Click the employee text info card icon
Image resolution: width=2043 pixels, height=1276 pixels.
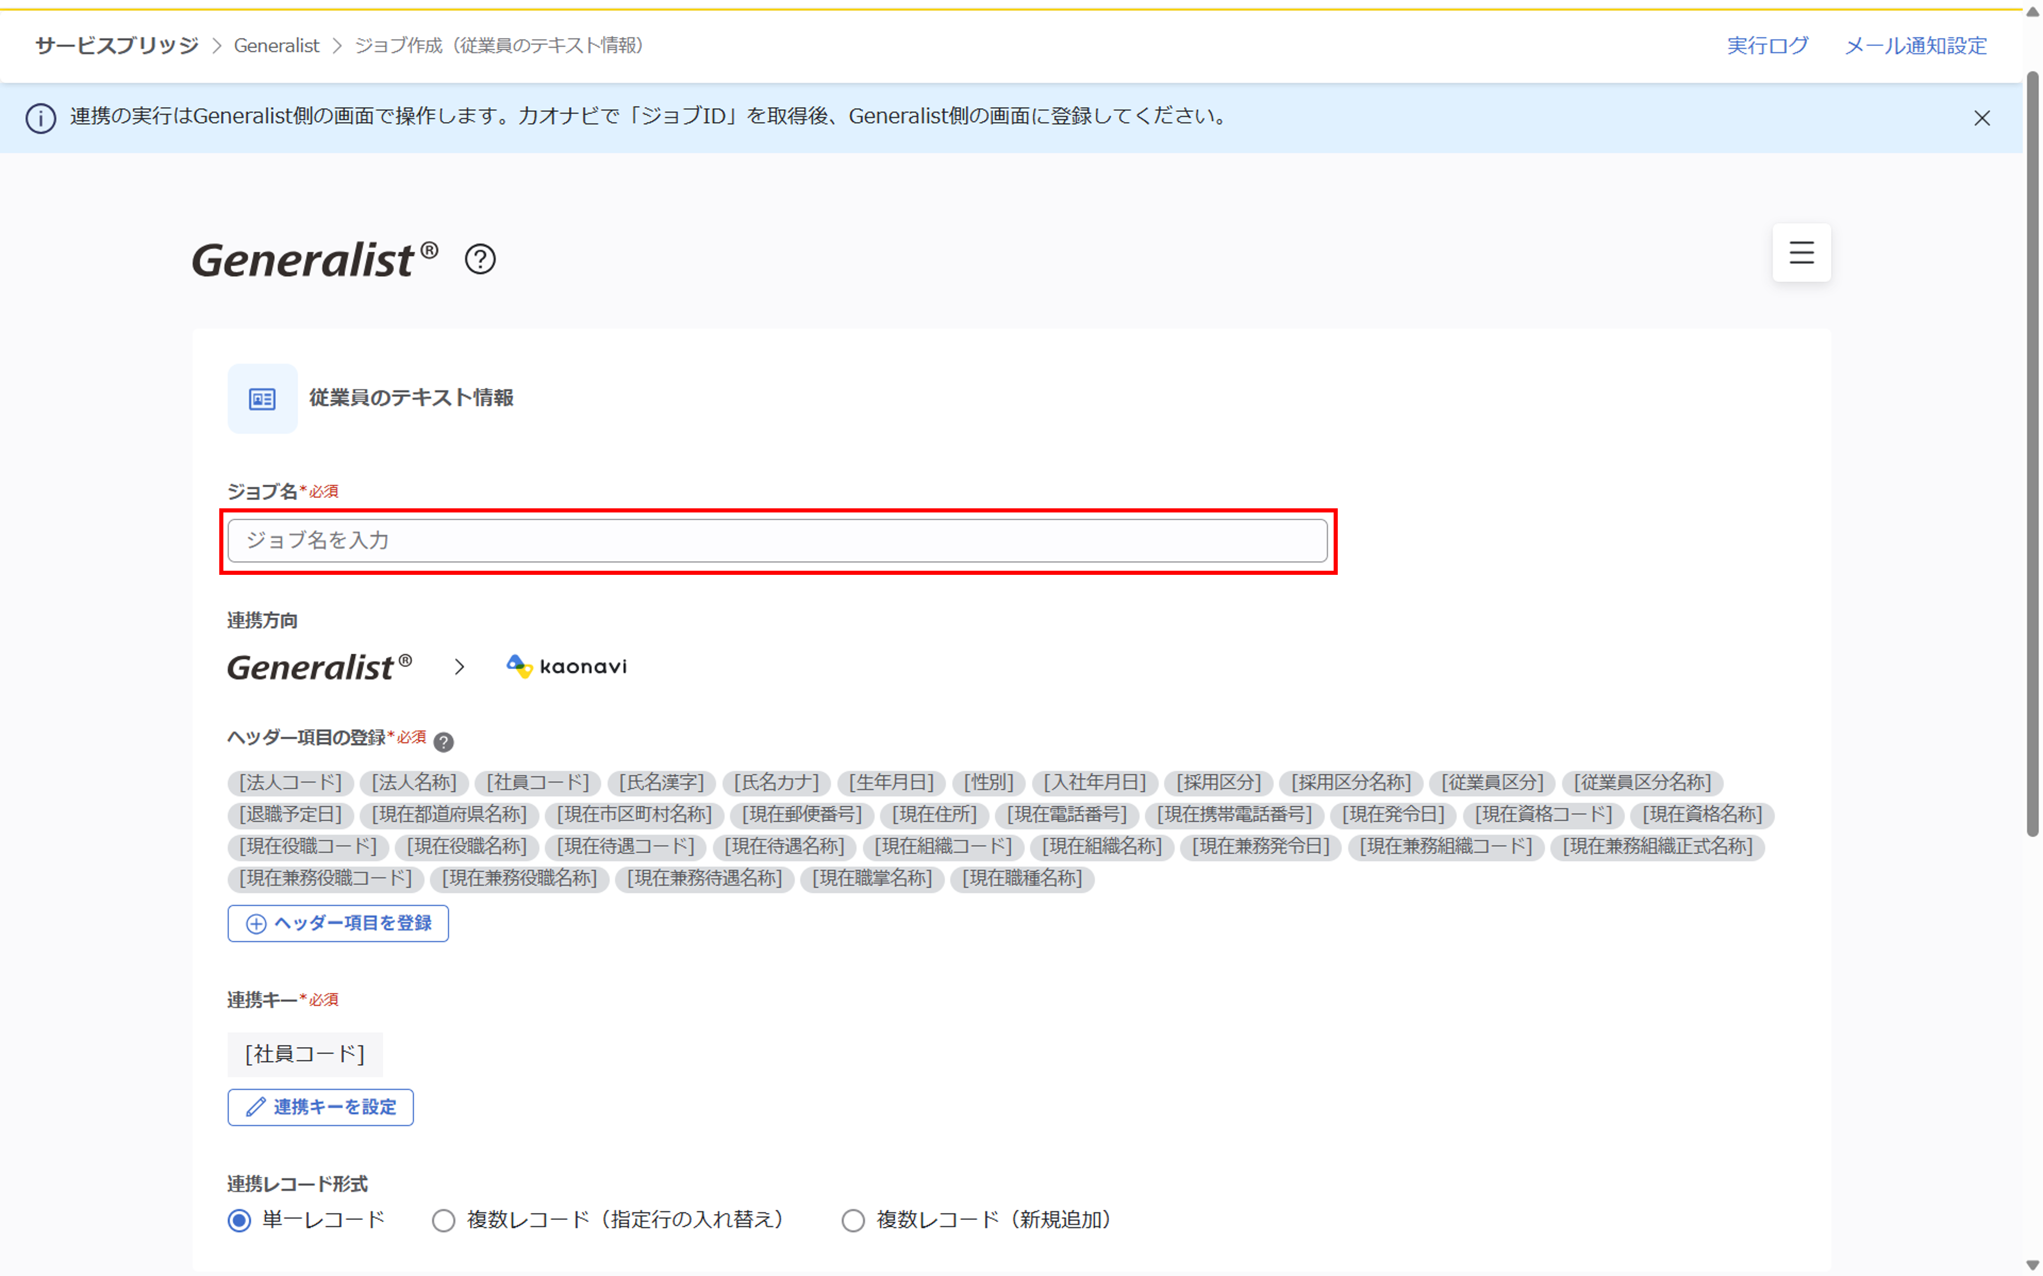[263, 399]
